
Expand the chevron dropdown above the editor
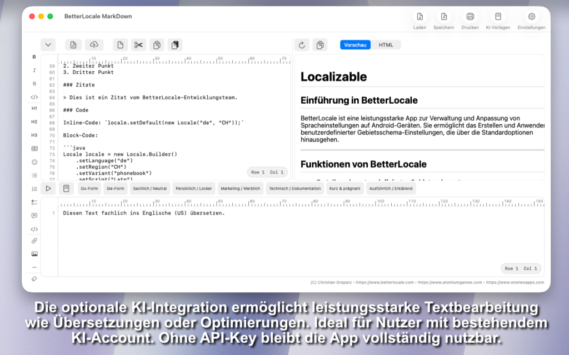[48, 45]
